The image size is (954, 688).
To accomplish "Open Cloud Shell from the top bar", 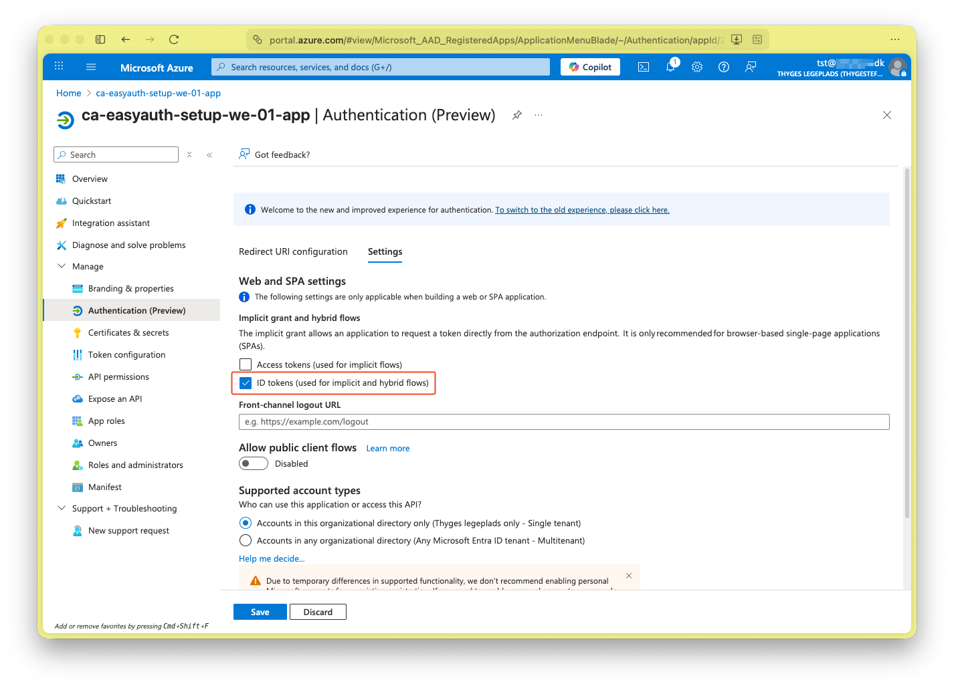I will click(644, 67).
